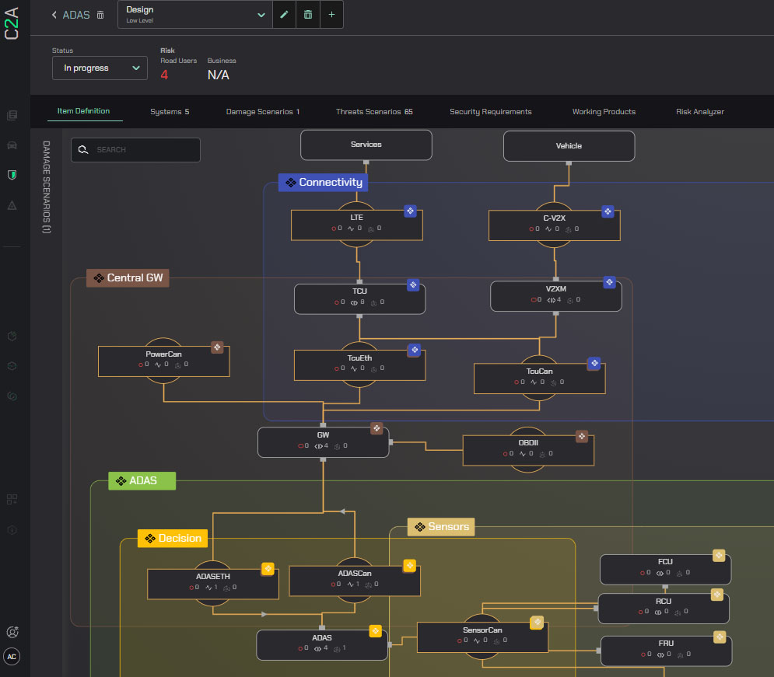This screenshot has height=677, width=774.
Task: Open the Working Products tab
Action: tap(604, 111)
